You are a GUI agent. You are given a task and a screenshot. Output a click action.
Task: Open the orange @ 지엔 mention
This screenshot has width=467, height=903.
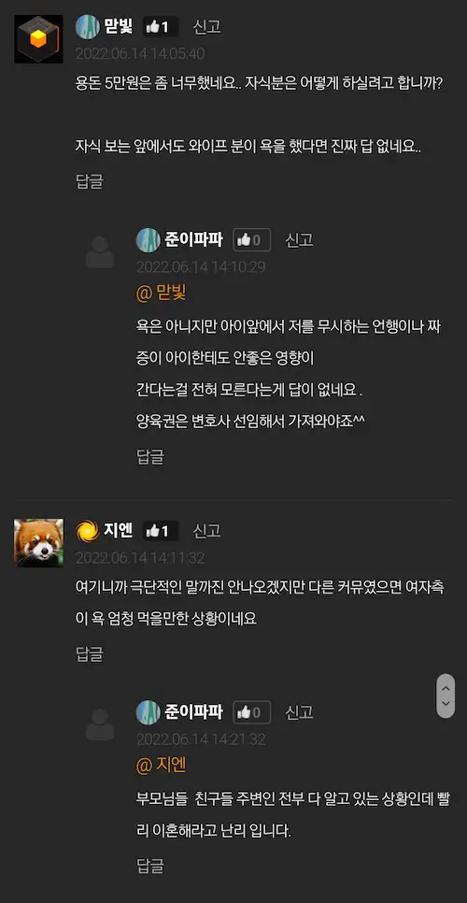(x=161, y=766)
